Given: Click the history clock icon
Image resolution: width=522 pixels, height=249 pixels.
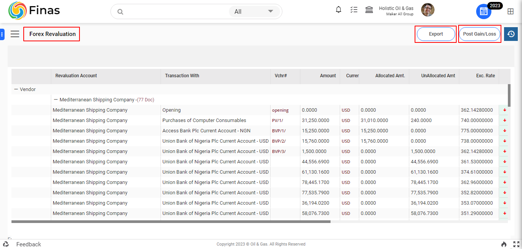Looking at the screenshot, I should coord(511,34).
